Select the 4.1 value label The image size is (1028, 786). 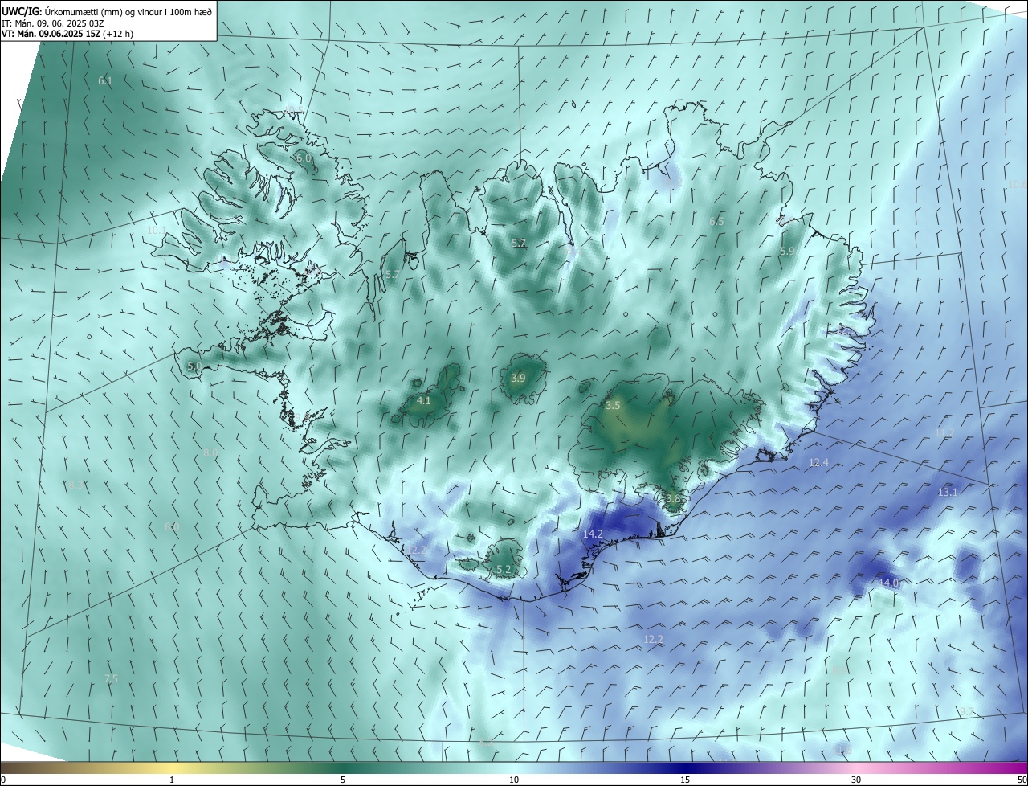point(424,400)
